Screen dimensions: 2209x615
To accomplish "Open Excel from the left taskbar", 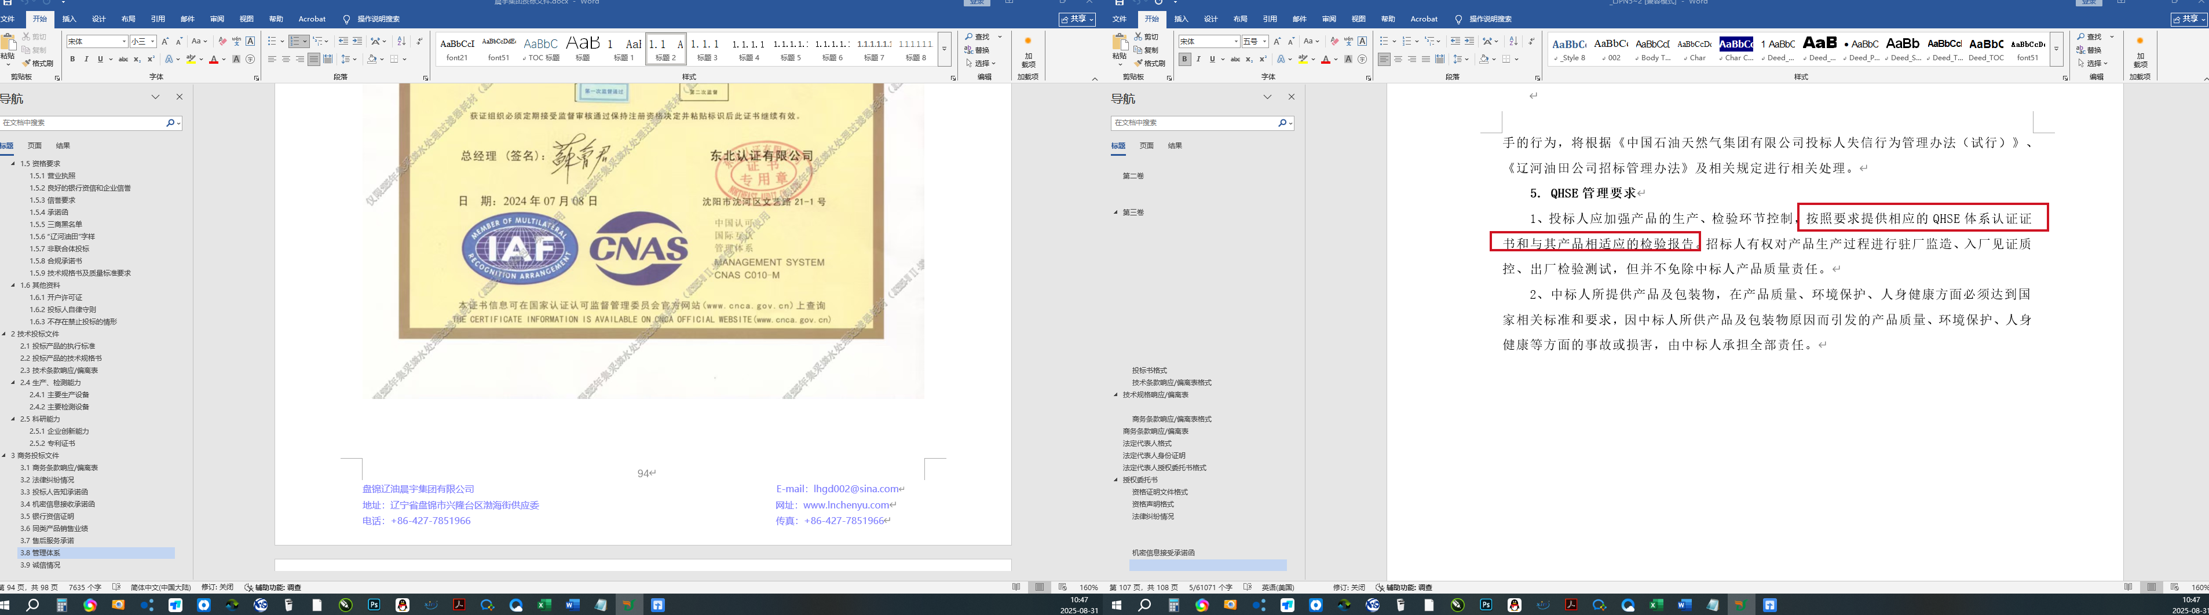I will 544,605.
